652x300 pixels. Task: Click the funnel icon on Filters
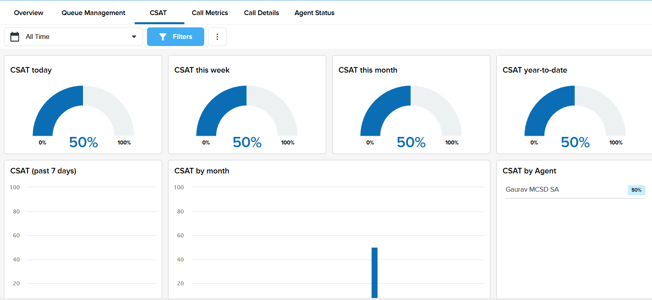[163, 37]
